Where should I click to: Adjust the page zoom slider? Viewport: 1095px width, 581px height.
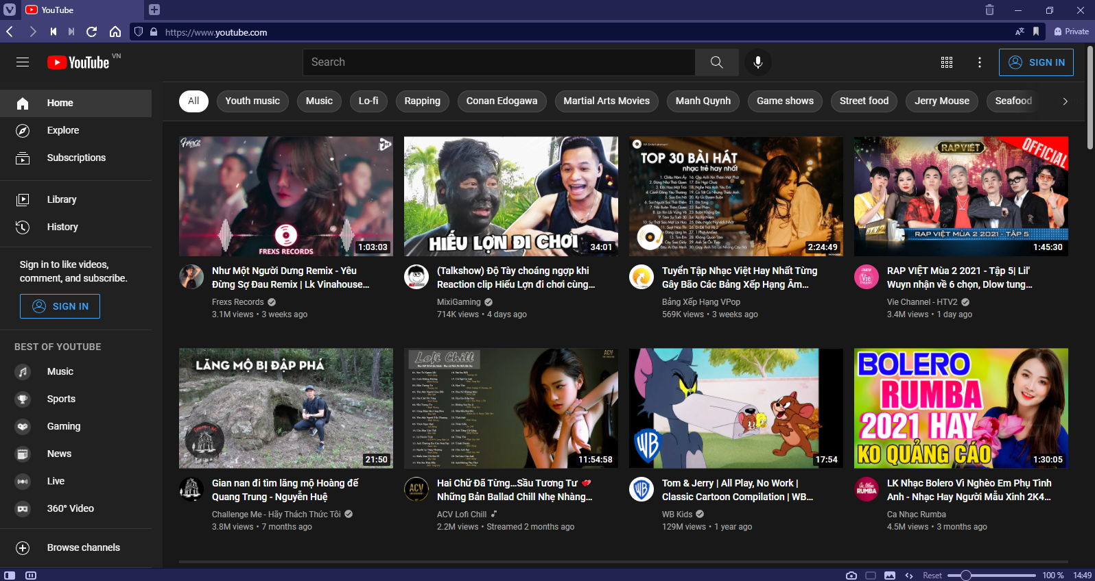(991, 575)
